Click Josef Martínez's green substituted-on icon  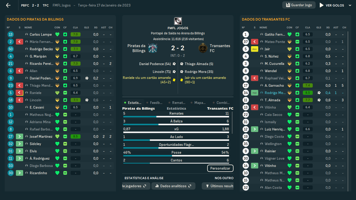20,136
